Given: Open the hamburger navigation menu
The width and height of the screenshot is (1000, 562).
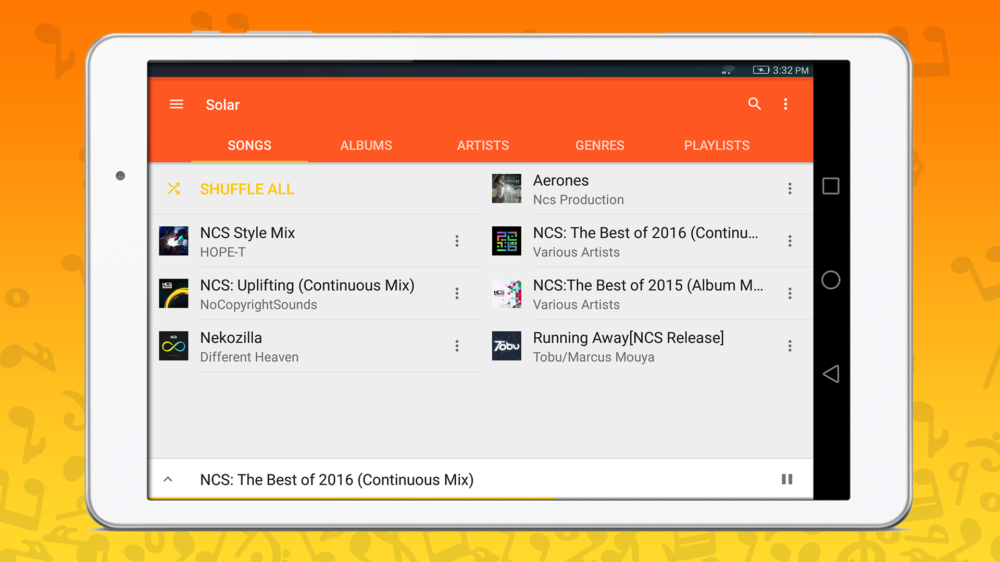Looking at the screenshot, I should [x=177, y=105].
